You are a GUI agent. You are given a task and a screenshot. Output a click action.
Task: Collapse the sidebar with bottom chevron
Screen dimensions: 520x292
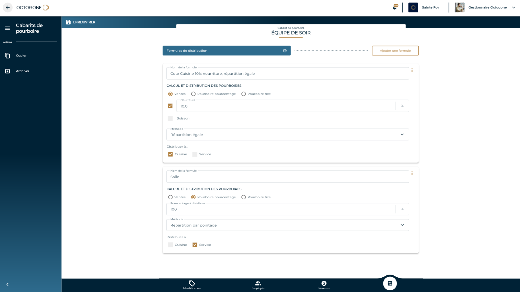point(8,284)
